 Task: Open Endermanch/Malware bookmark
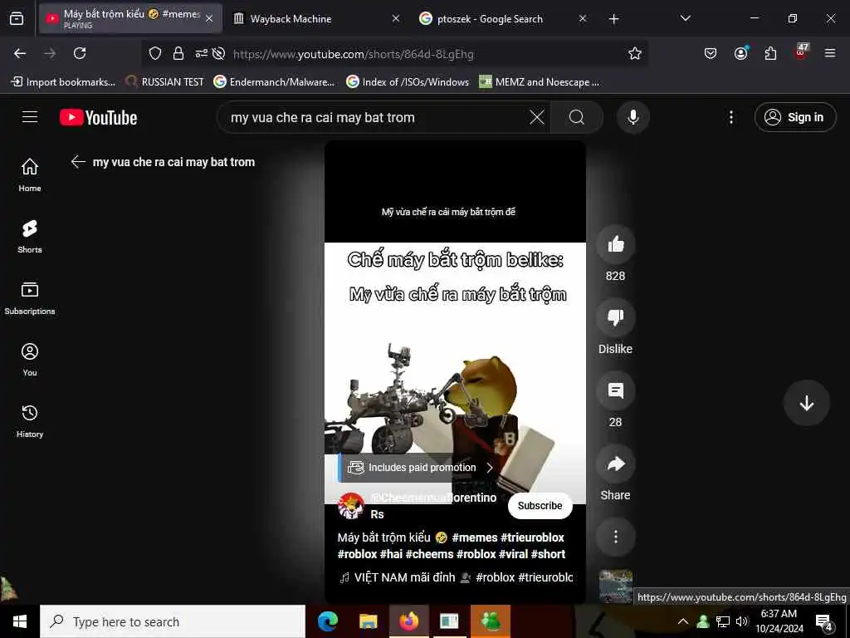coord(274,82)
